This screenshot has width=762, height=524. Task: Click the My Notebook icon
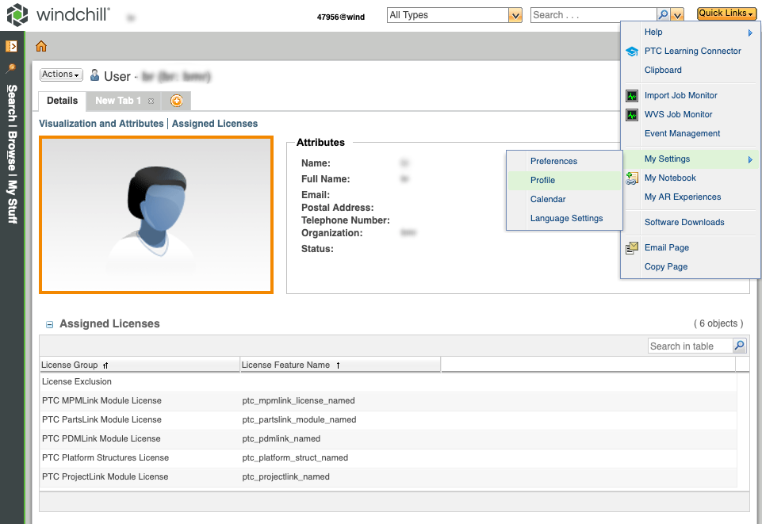pyautogui.click(x=632, y=178)
